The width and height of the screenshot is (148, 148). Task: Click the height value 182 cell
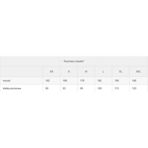click(103, 81)
